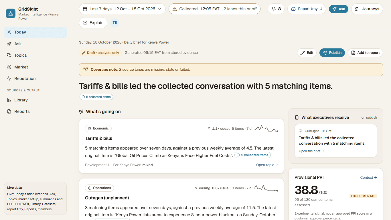391x220 pixels.
Task: Open the Tariffs & bills topic link
Action: pos(267,165)
